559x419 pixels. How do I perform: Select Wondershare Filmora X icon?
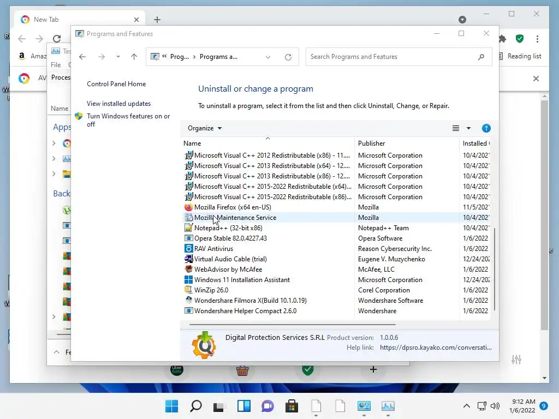(188, 301)
